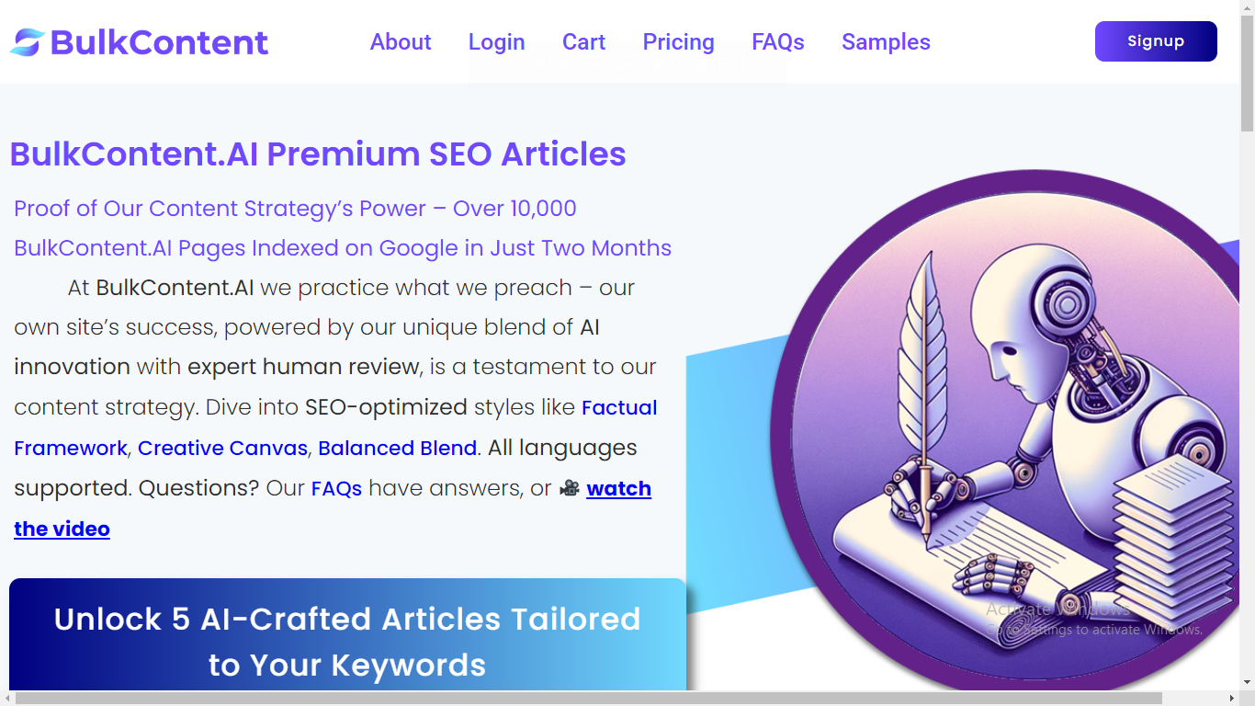Click the BulkContent logo icon
This screenshot has width=1255, height=706.
28,42
